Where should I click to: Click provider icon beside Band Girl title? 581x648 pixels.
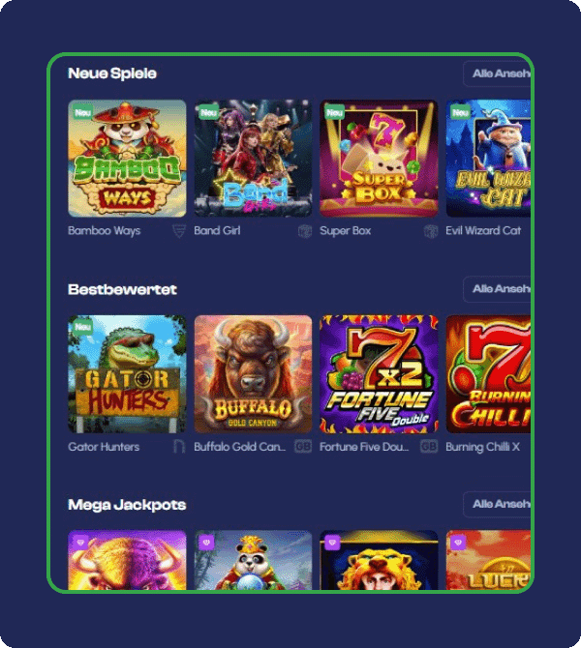click(305, 231)
